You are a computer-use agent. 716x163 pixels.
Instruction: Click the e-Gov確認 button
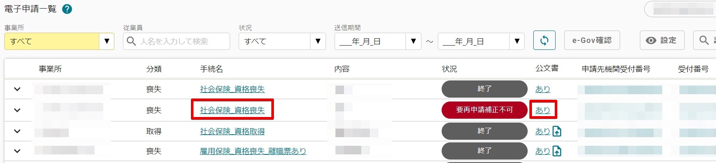[592, 40]
